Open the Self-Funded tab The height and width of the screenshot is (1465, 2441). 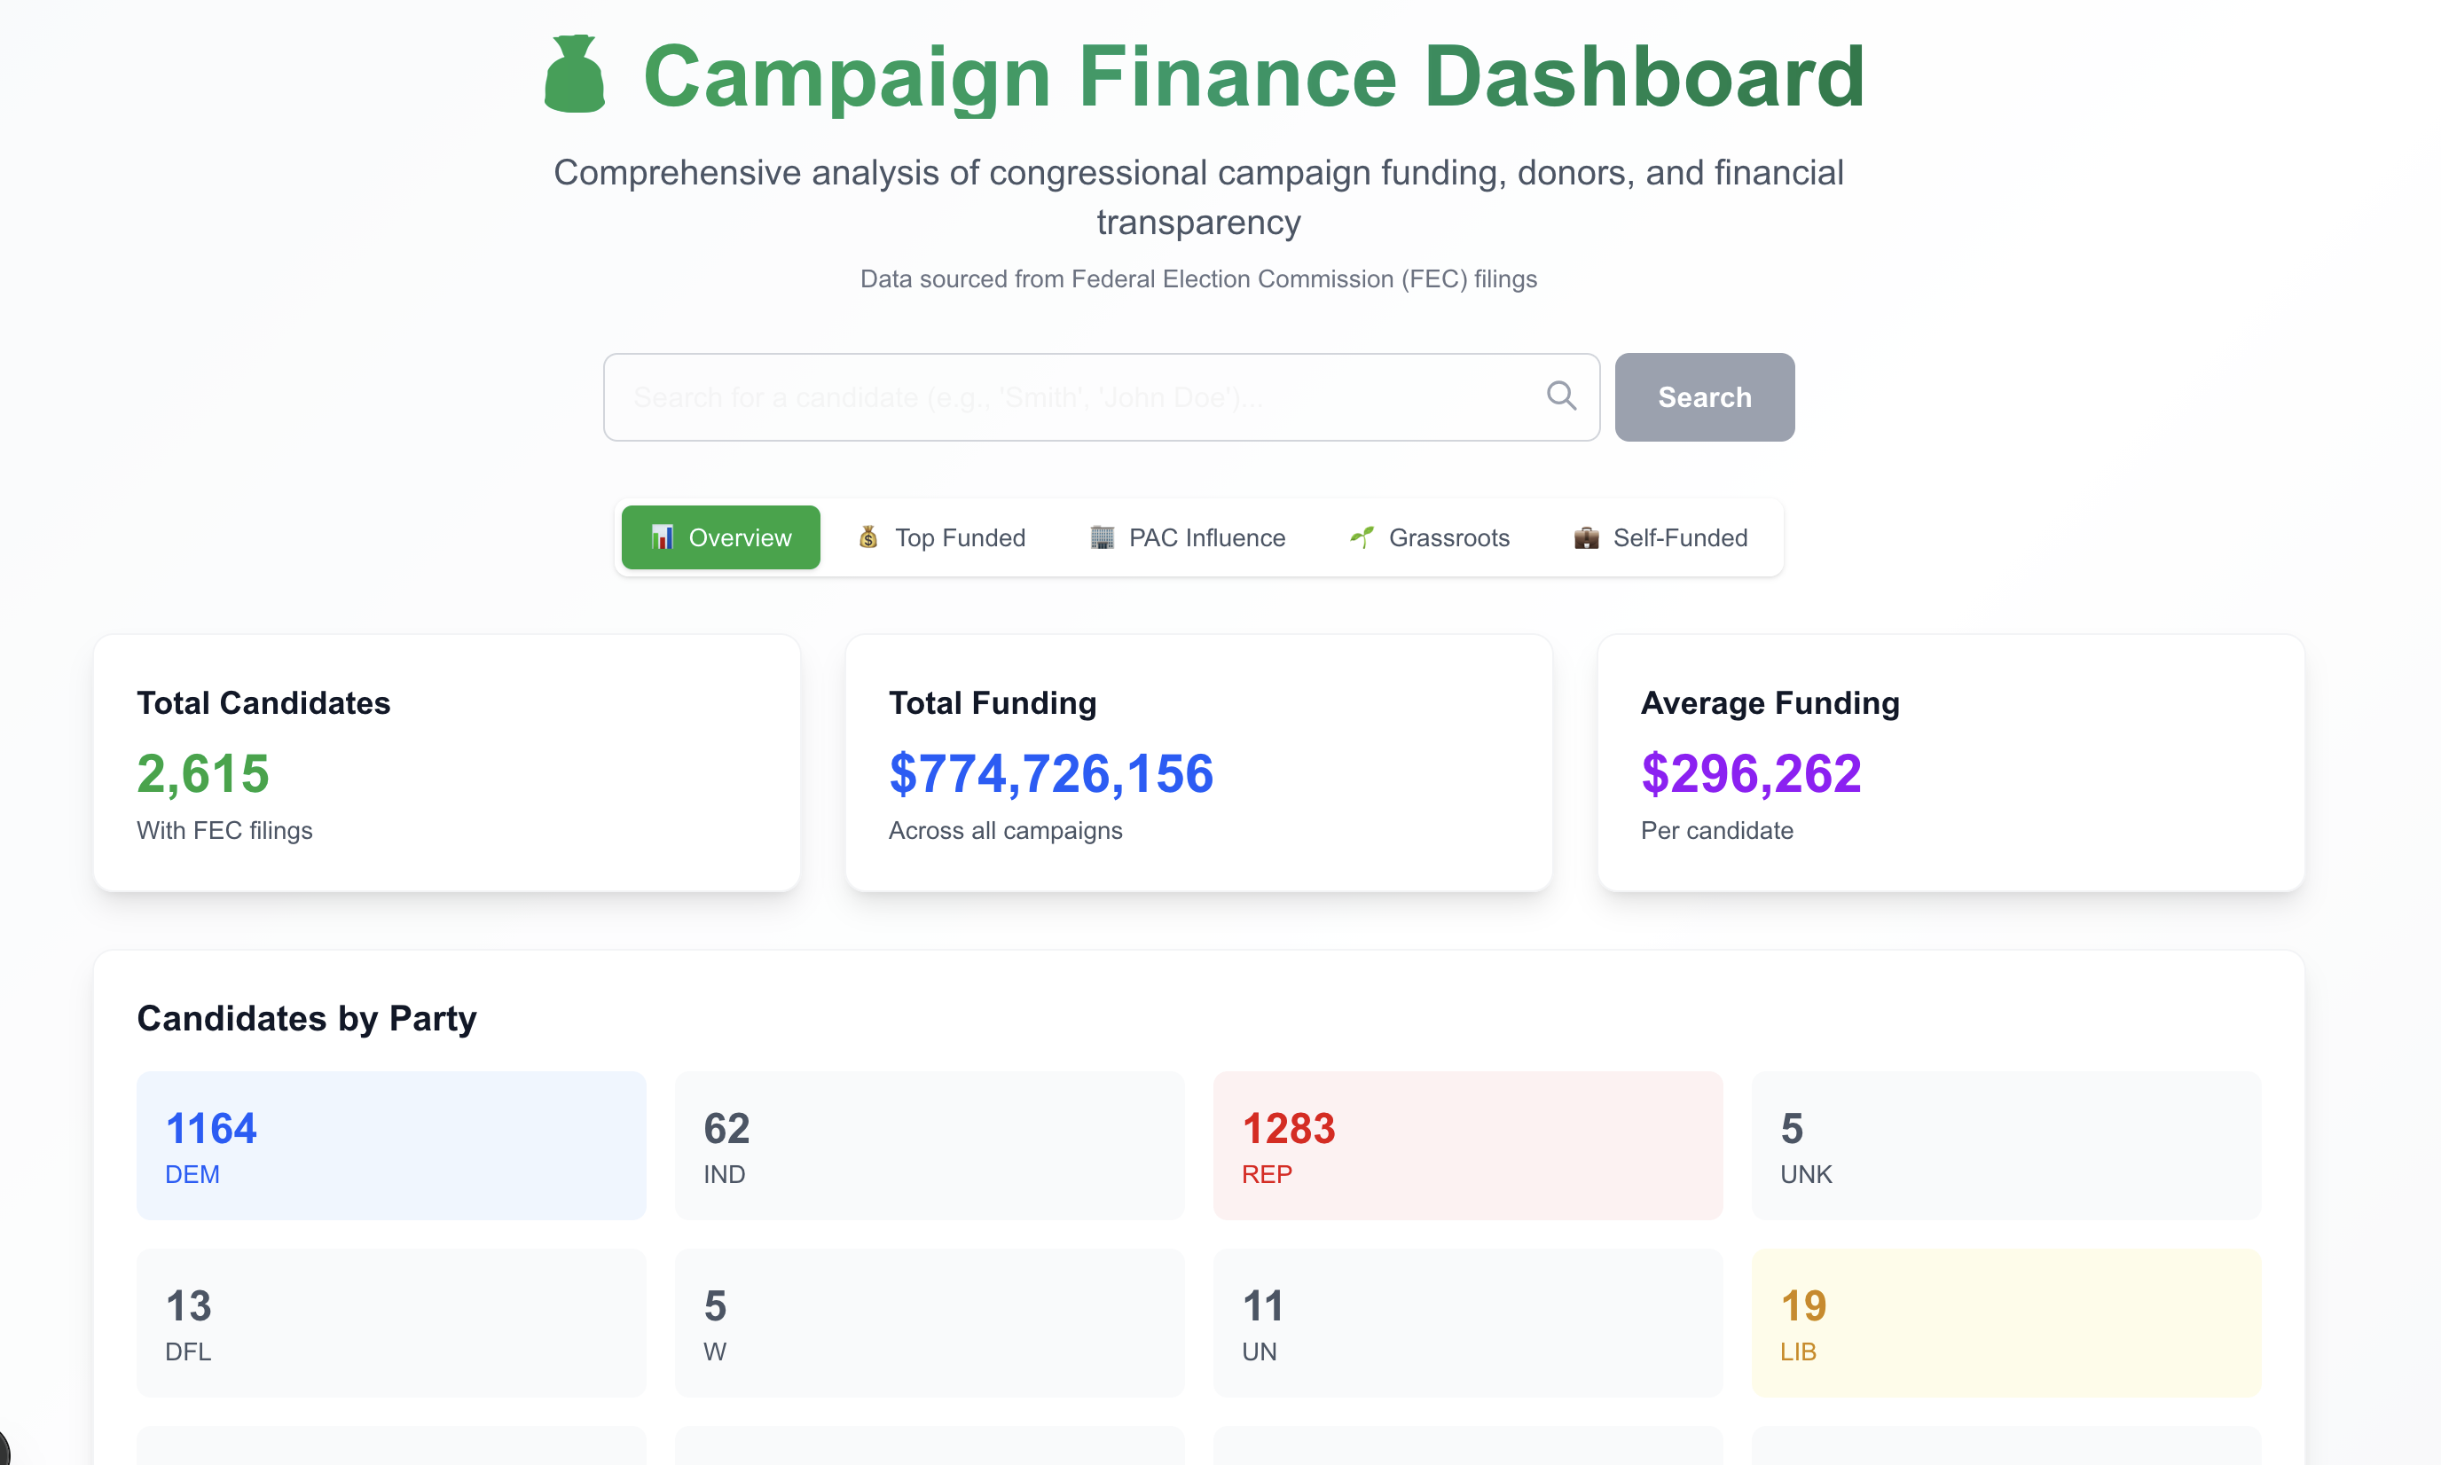pyautogui.click(x=1660, y=537)
